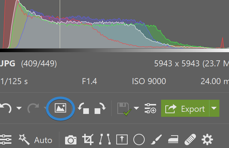This screenshot has width=229, height=148.
Task: Rotate the photo right
Action: pyautogui.click(x=100, y=109)
